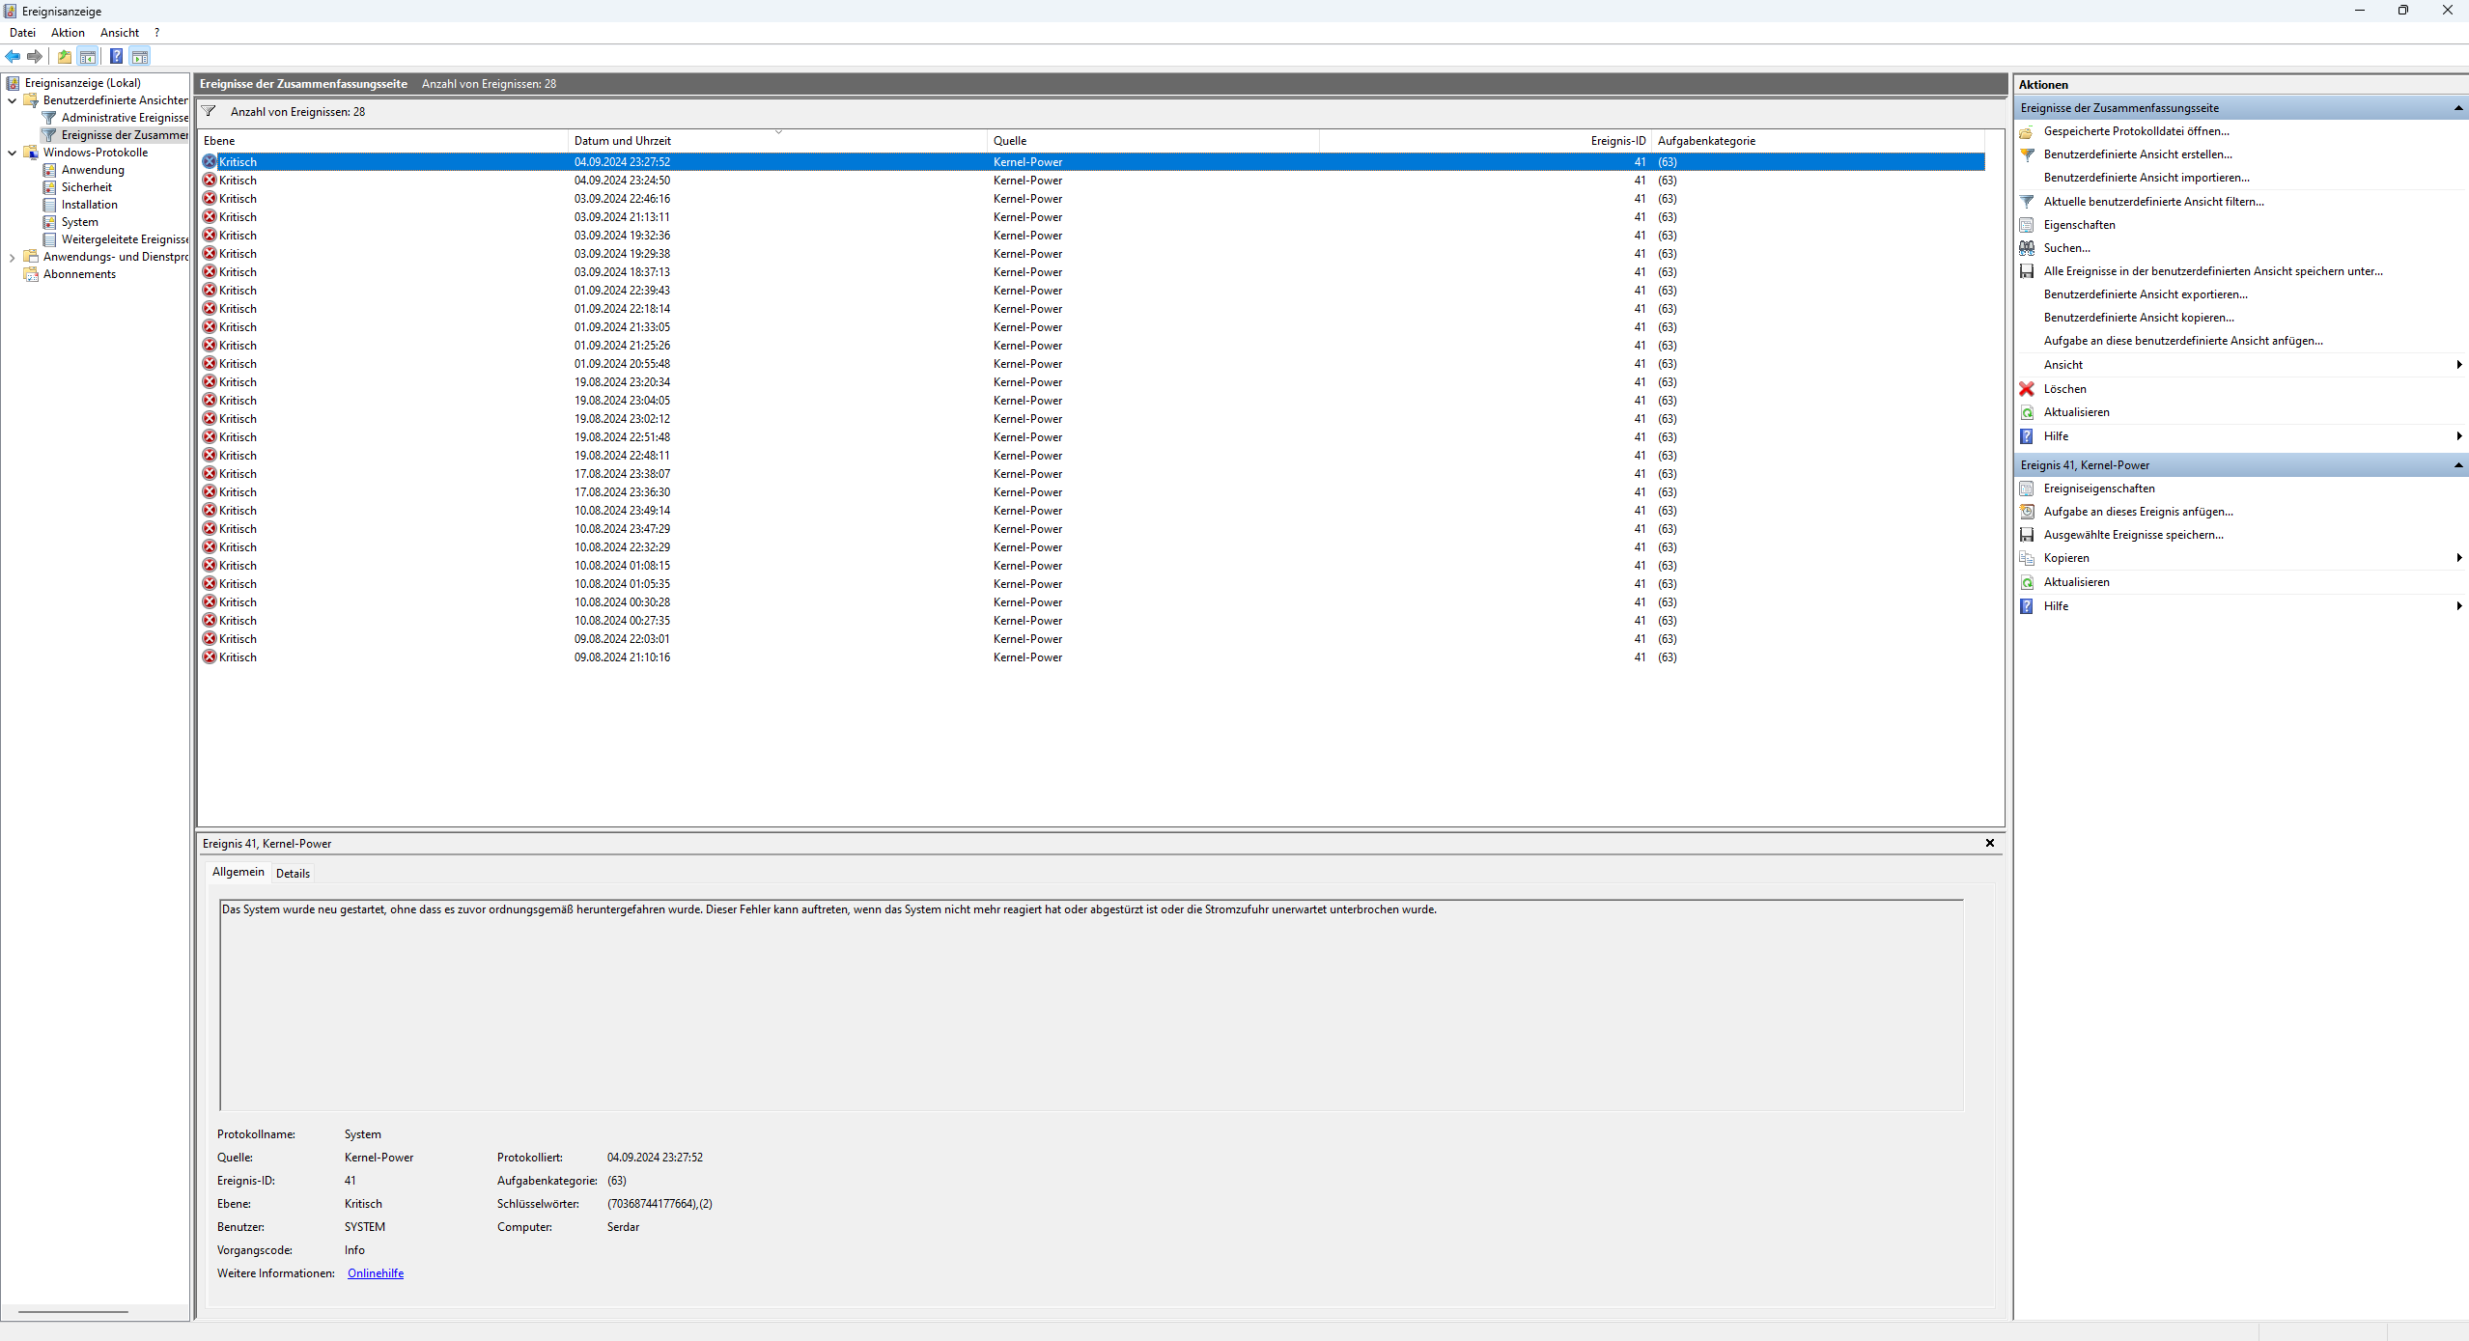This screenshot has height=1341, width=2469.
Task: Click the binoculars Suchen icon
Action: [x=2027, y=248]
